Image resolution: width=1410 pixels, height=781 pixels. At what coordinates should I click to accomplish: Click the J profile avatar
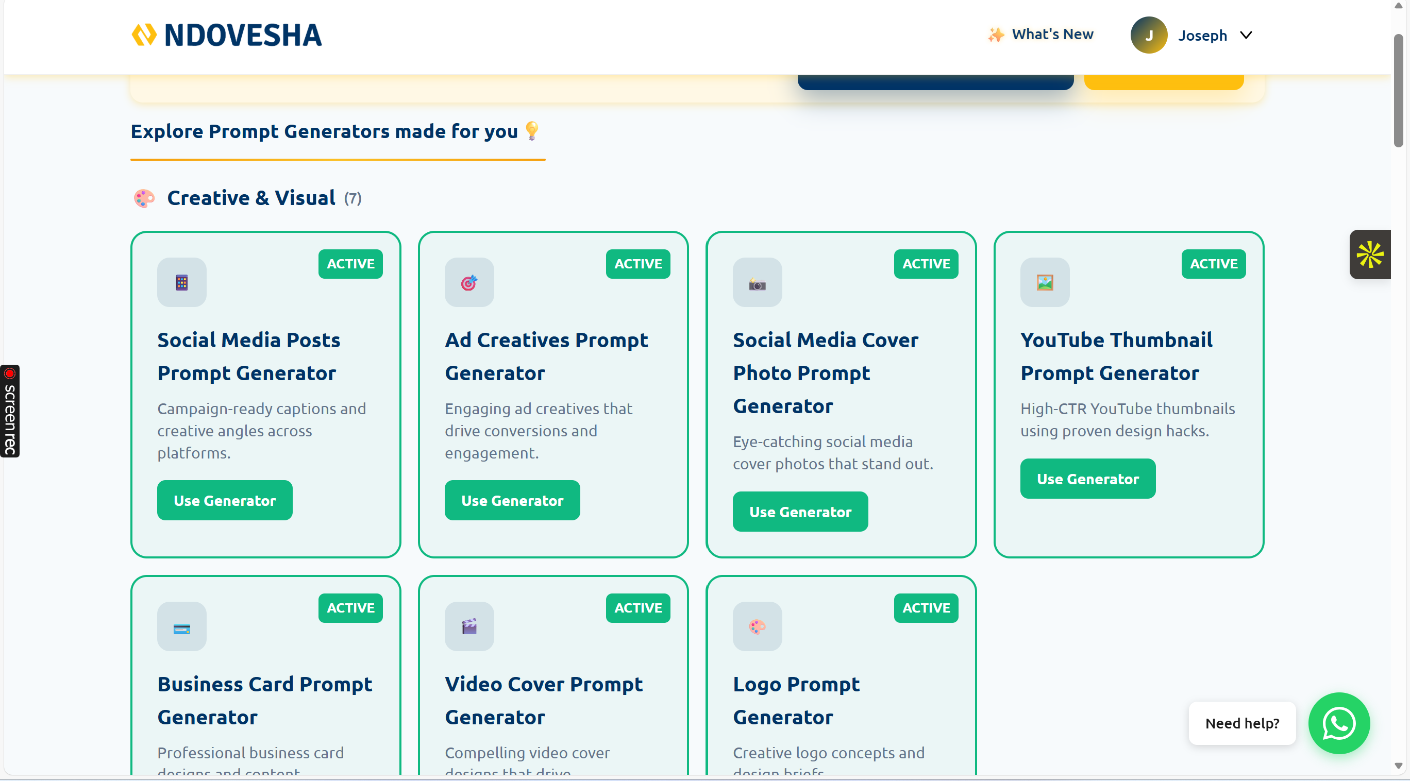(1148, 35)
